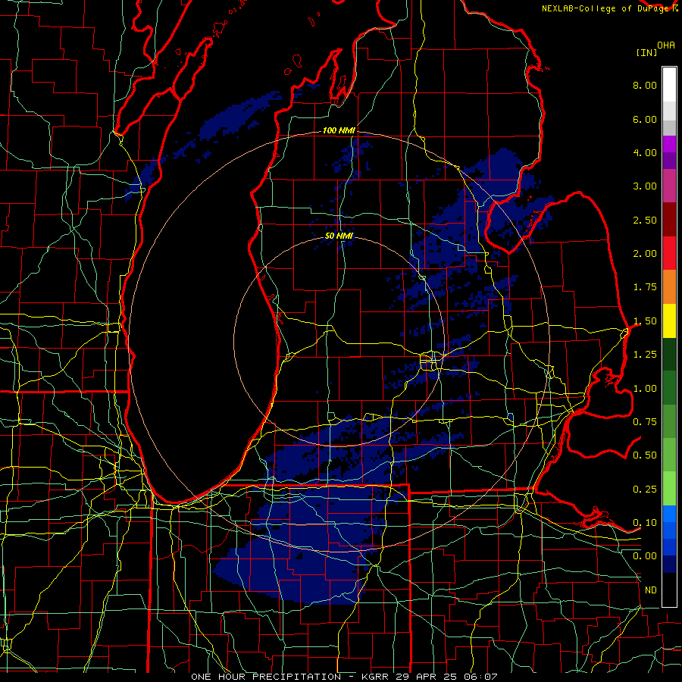Click the ONE HOUR PRECIPITATION caption text
The height and width of the screenshot is (682, 682).
pos(266,677)
